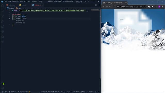
Task: Go to browser home page
Action: [114, 6]
